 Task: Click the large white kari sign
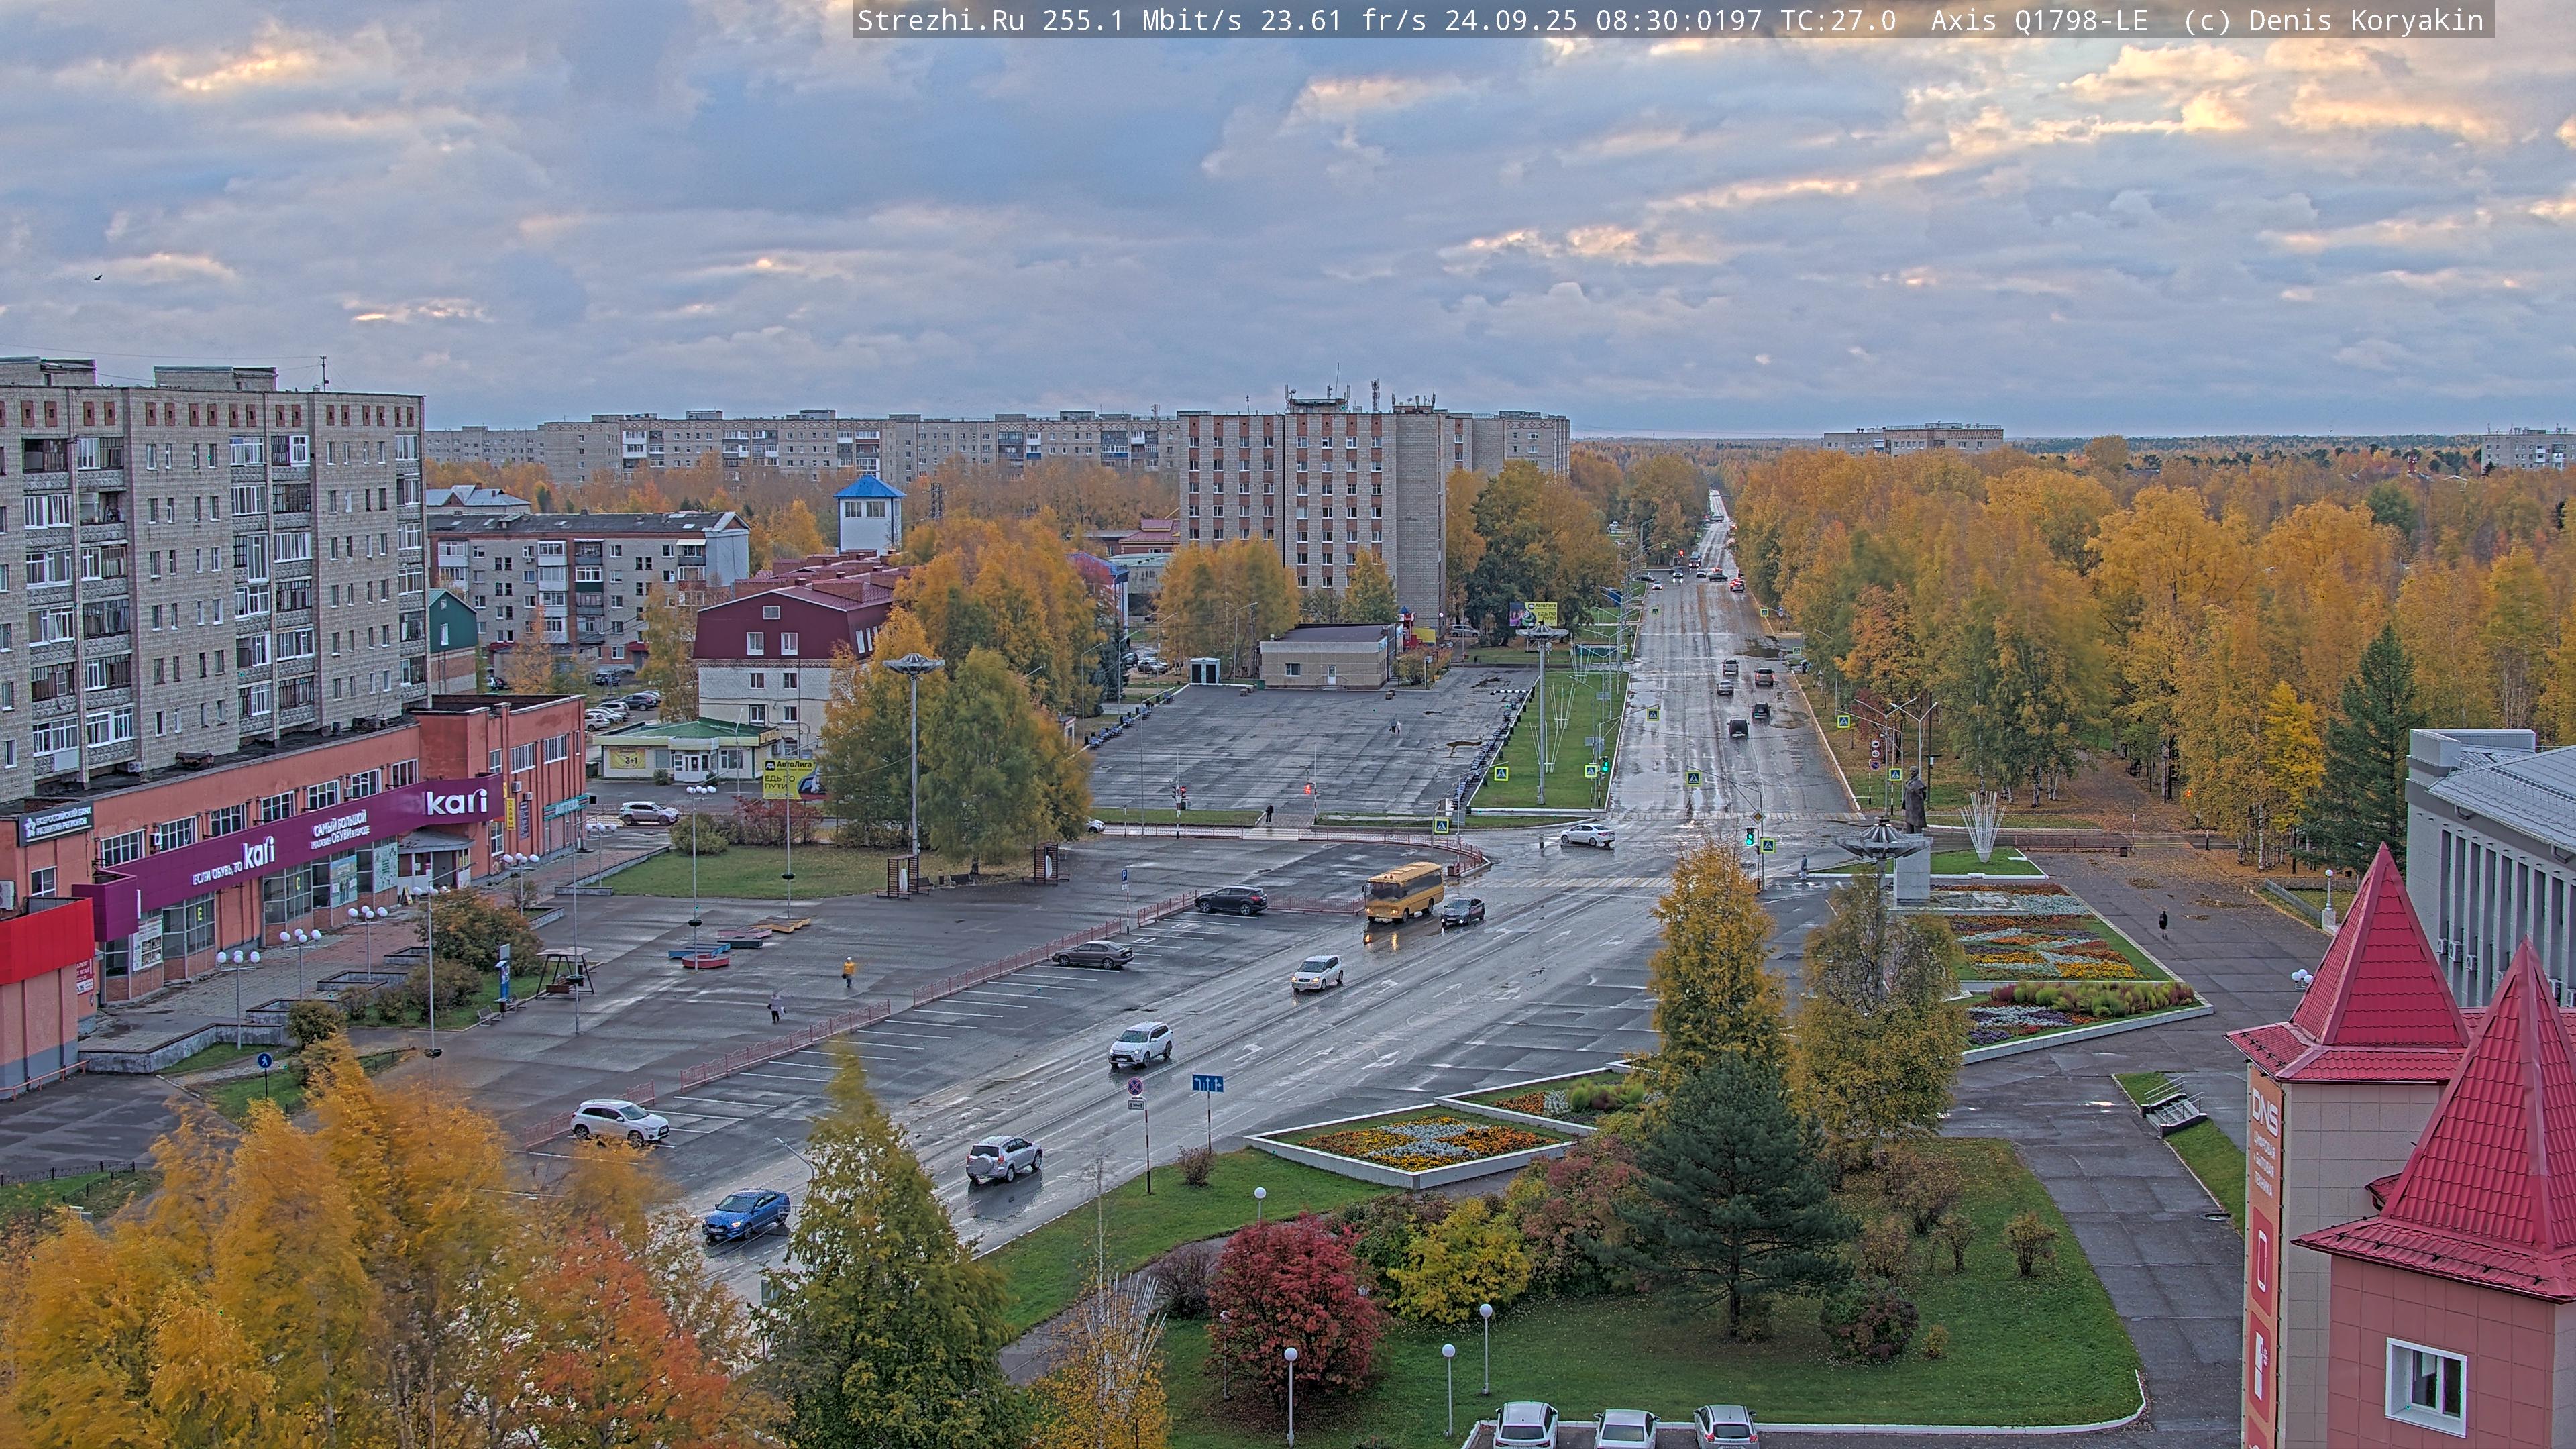[456, 802]
